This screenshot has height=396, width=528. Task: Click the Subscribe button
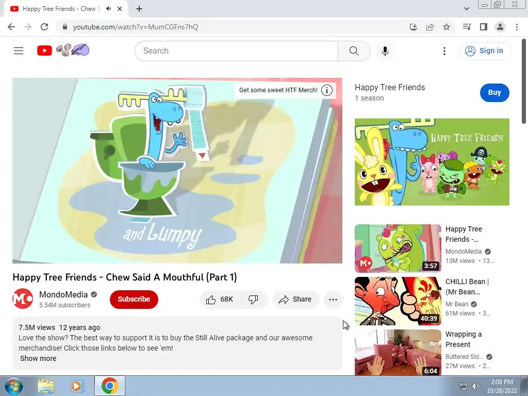click(x=134, y=300)
